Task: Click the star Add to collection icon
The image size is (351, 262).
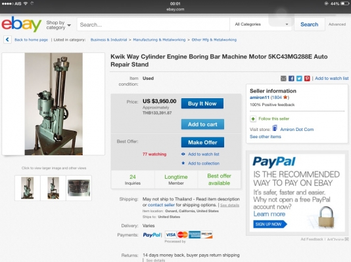Action: coord(183,163)
